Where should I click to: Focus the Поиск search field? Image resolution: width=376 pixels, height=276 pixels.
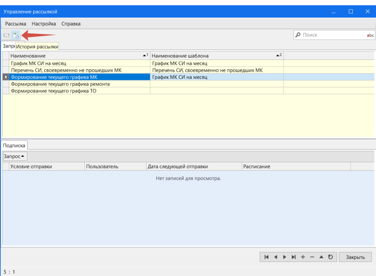[x=333, y=35]
